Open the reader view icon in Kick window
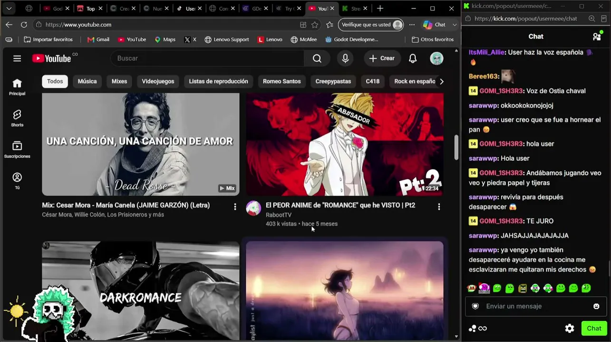 (x=604, y=19)
